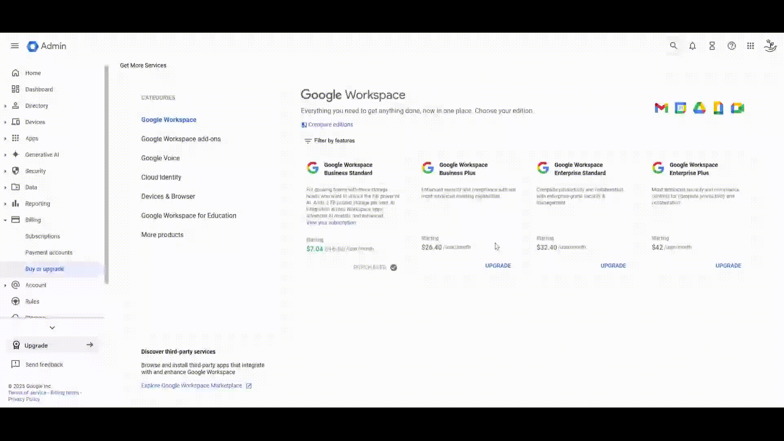Click the sidebar Upgrade button

tap(53, 345)
